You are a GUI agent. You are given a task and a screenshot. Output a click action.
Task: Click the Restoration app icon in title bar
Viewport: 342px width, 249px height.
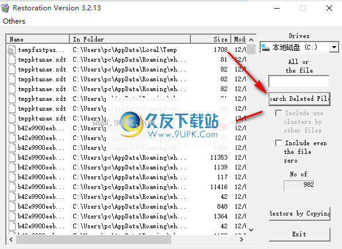coord(5,8)
